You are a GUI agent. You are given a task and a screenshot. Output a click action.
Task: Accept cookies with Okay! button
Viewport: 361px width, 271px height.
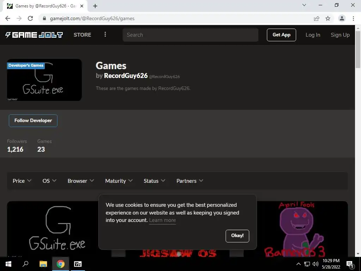pos(237,236)
